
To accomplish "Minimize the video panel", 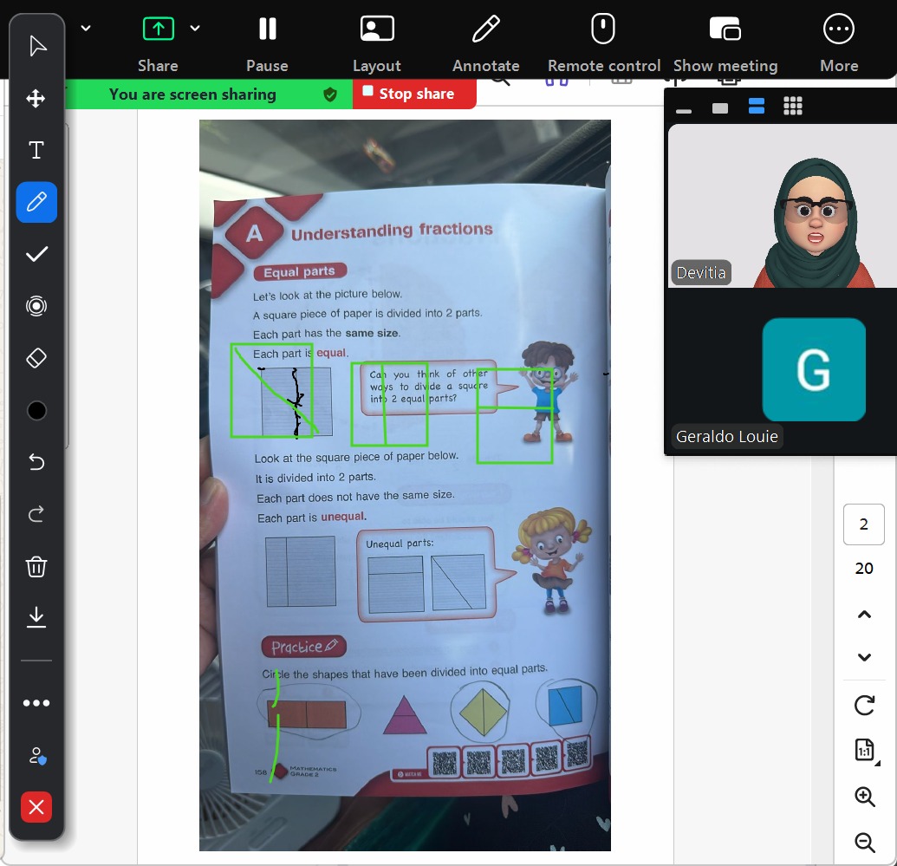I will click(x=684, y=110).
